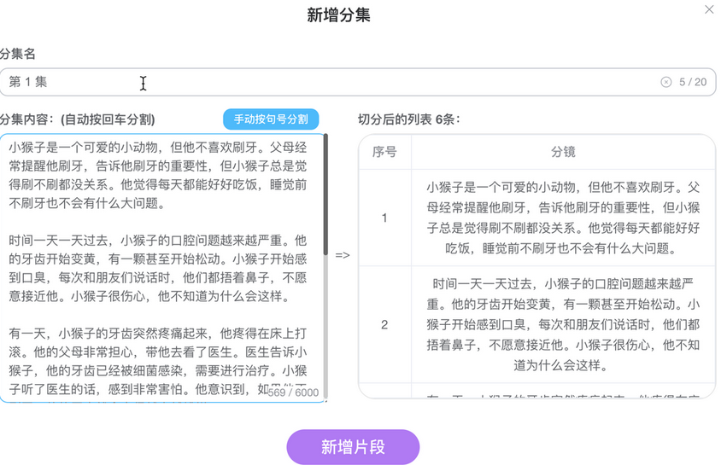The height and width of the screenshot is (465, 727).
Task: Click the 分集内容 (自动按回车分割) label
Action: coord(78,119)
